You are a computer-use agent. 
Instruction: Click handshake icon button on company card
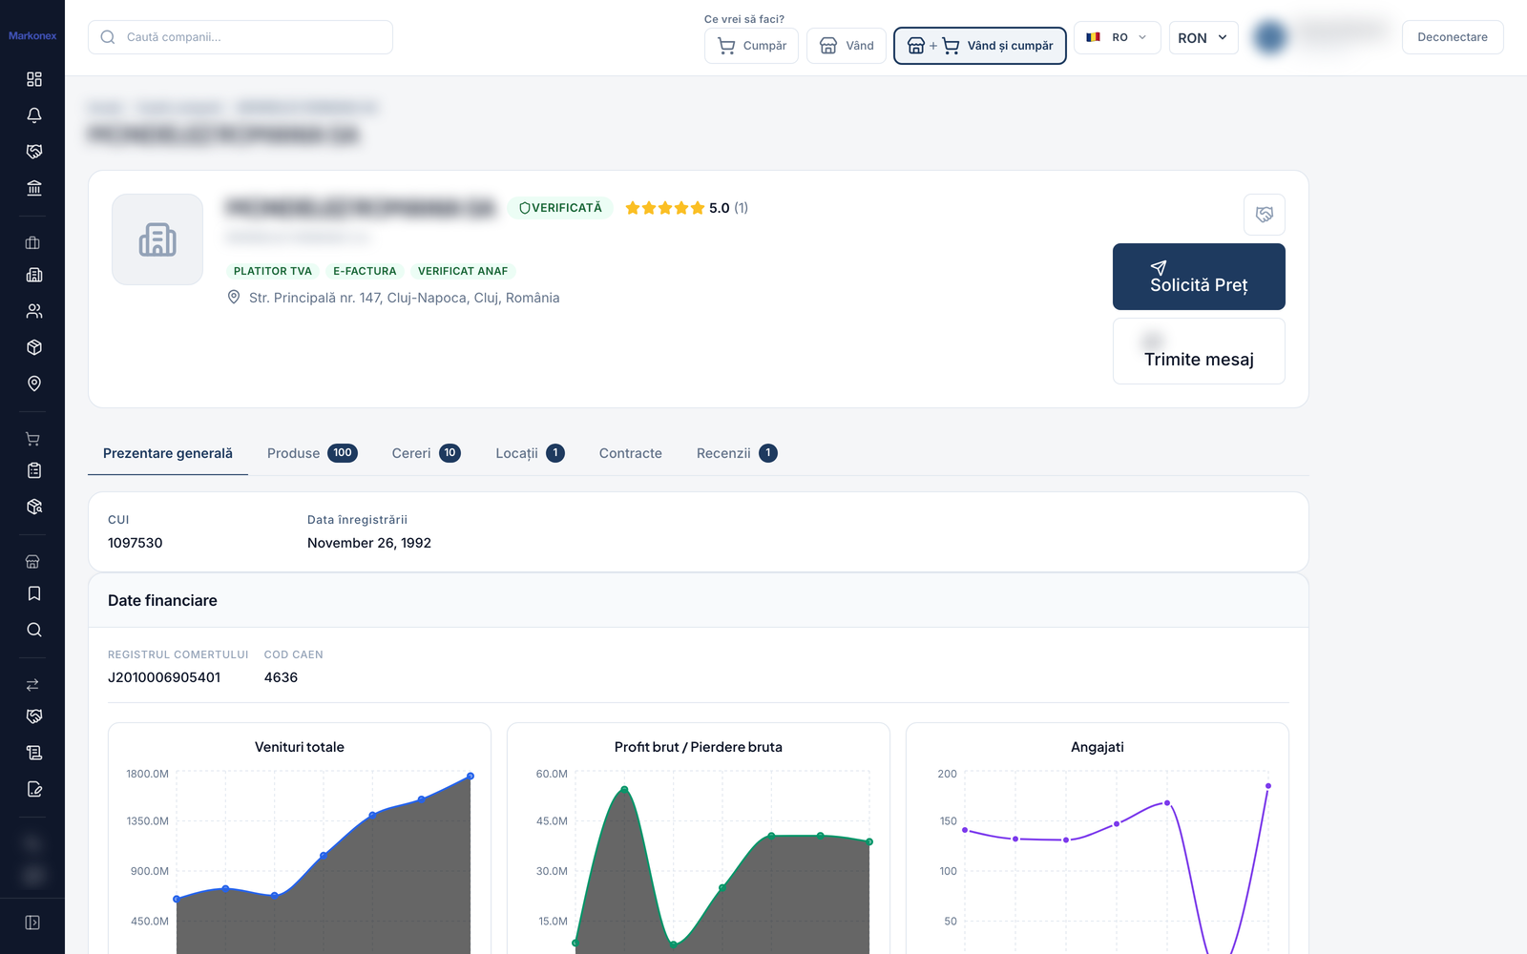point(1265,215)
